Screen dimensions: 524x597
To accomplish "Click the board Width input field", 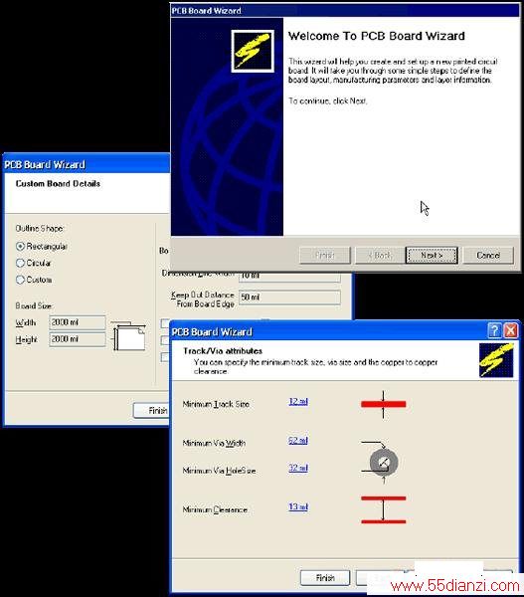I will [78, 322].
